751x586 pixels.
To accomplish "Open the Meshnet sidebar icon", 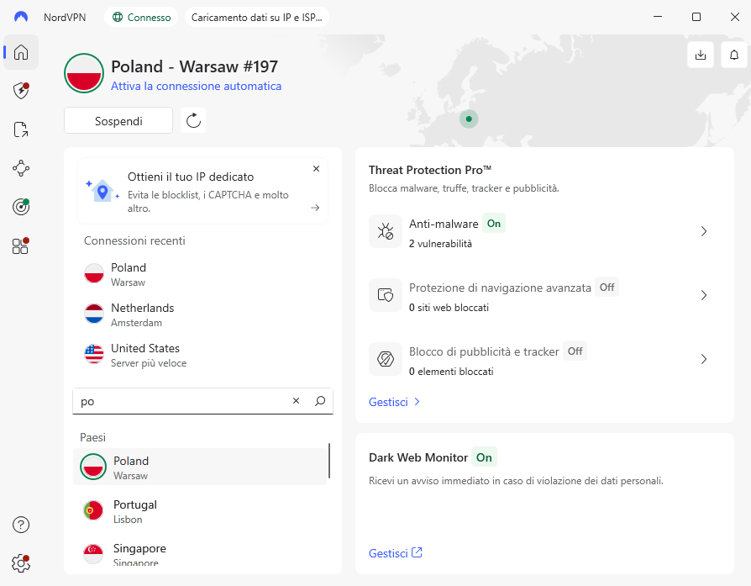I will pyautogui.click(x=21, y=168).
